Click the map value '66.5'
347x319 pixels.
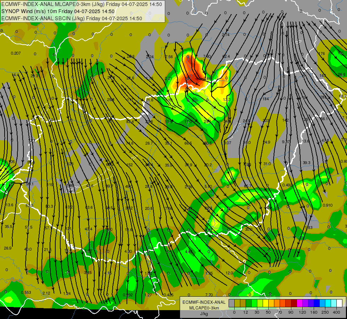pos(188,143)
